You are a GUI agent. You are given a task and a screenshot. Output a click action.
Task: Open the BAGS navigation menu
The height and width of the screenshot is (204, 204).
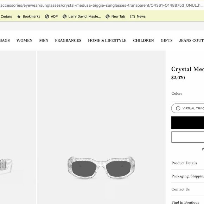click(x=5, y=40)
